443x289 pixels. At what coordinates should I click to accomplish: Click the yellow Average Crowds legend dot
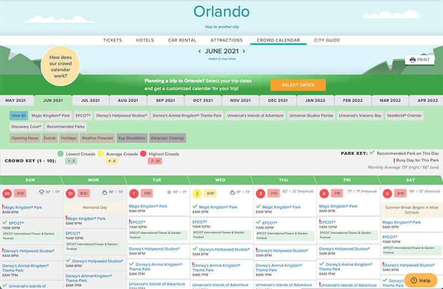pos(100,154)
